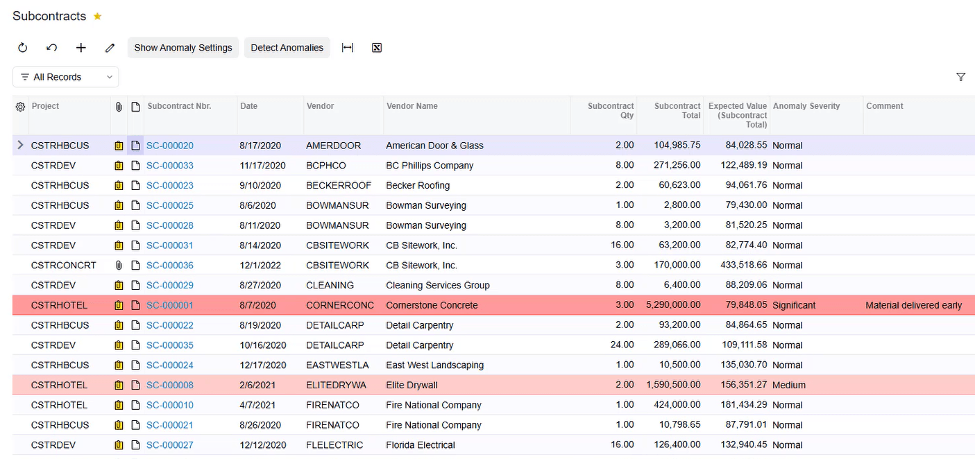Image resolution: width=975 pixels, height=459 pixels.
Task: Open the filter funnel settings
Action: (960, 77)
